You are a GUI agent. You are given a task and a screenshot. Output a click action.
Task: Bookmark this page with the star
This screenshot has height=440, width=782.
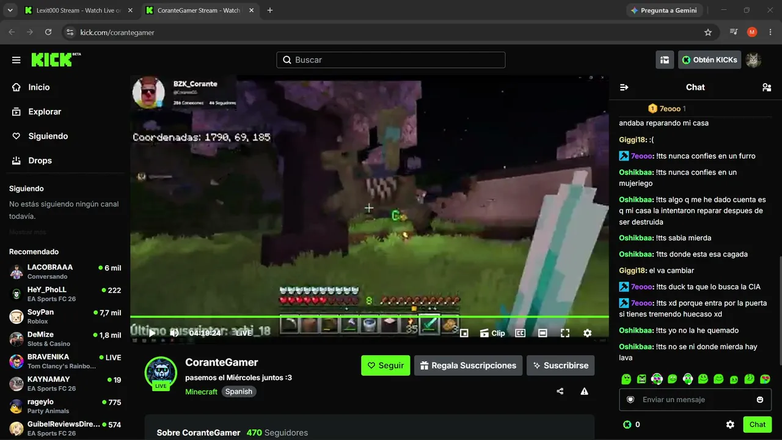click(x=708, y=32)
